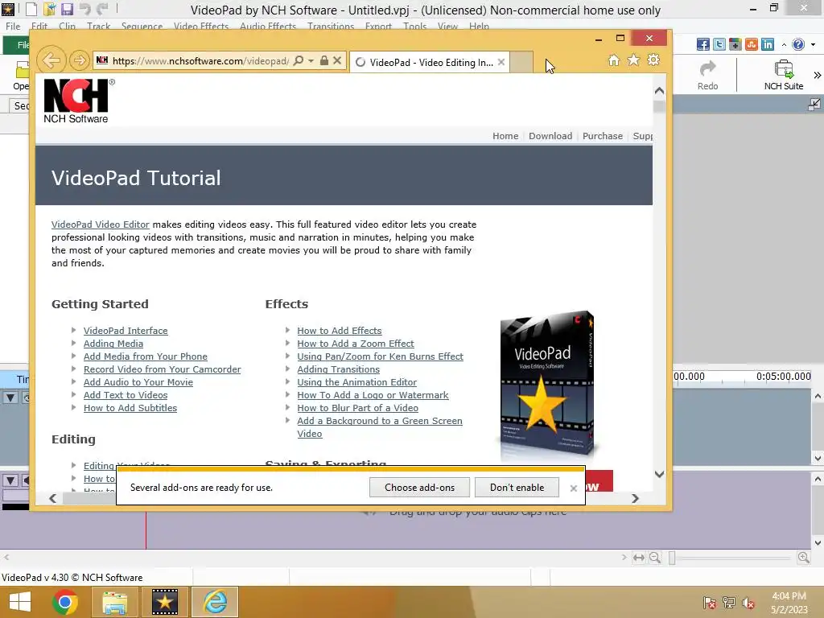This screenshot has width=824, height=618.
Task: Click the Redo toolbar button in VideoPad
Action: [x=708, y=76]
